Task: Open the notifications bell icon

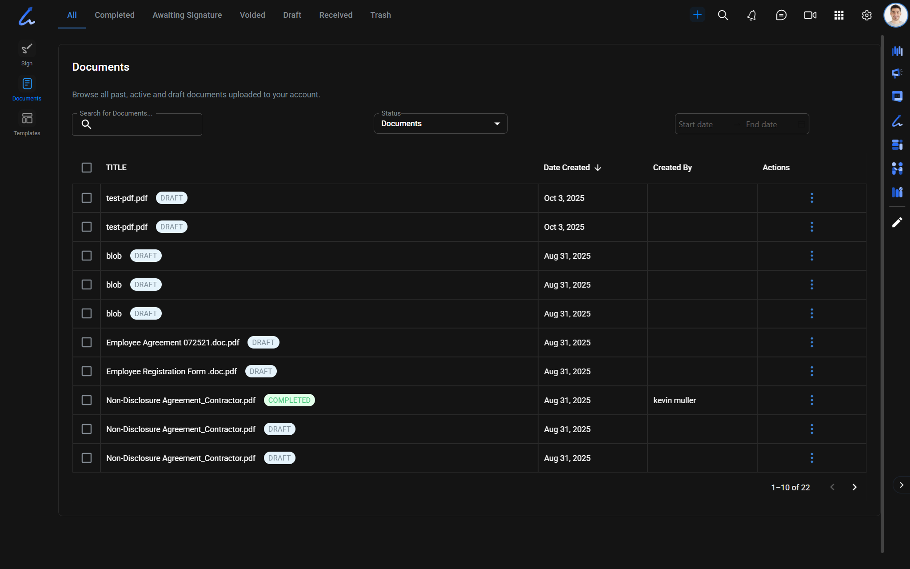Action: click(751, 15)
